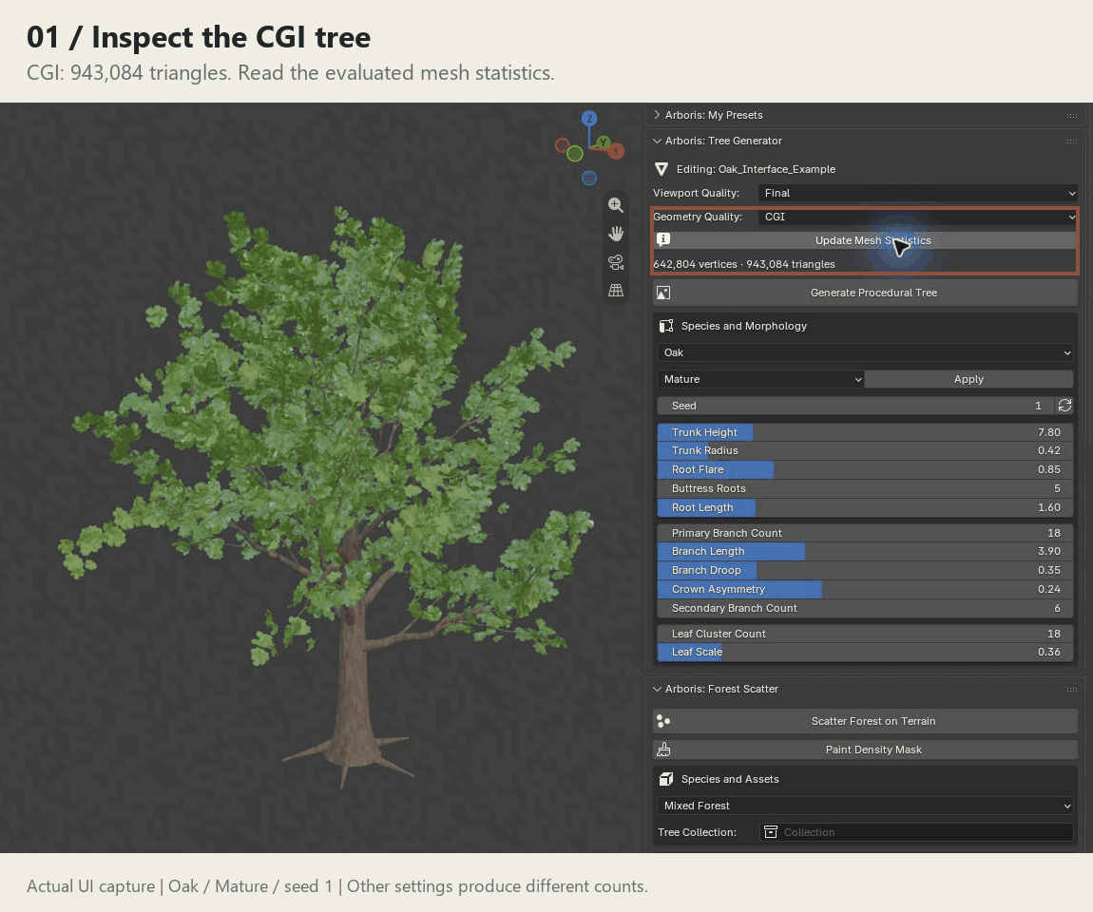Open the Mature age dropdown

tap(760, 379)
